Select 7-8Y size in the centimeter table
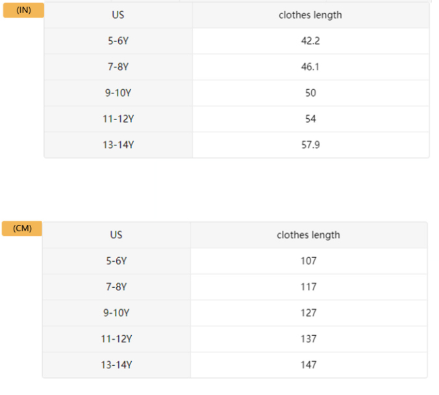439x395 pixels. tap(117, 287)
